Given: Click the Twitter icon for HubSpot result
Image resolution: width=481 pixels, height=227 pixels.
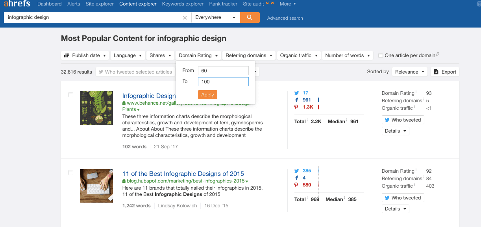Looking at the screenshot, I should [x=297, y=171].
